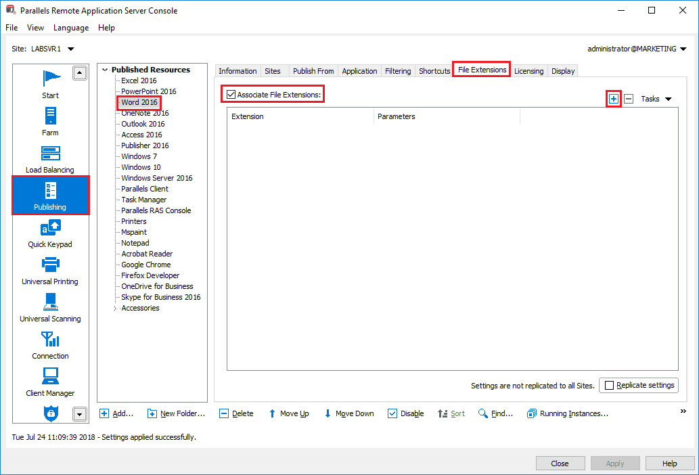Click the Help button at bottom
Viewport: 699px width, 475px height.
(670, 463)
